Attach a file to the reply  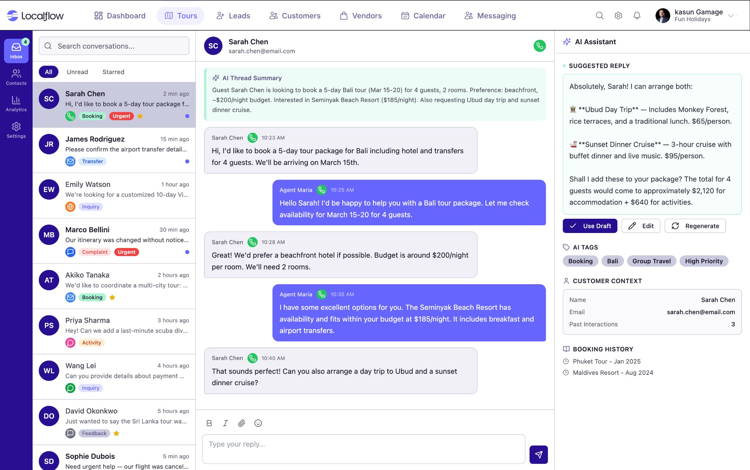coord(242,423)
